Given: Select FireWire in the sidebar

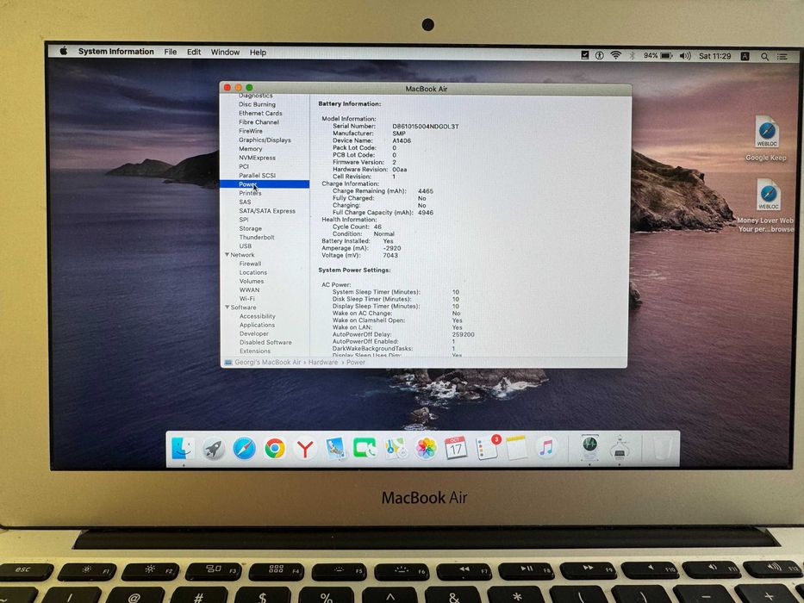Looking at the screenshot, I should [250, 131].
